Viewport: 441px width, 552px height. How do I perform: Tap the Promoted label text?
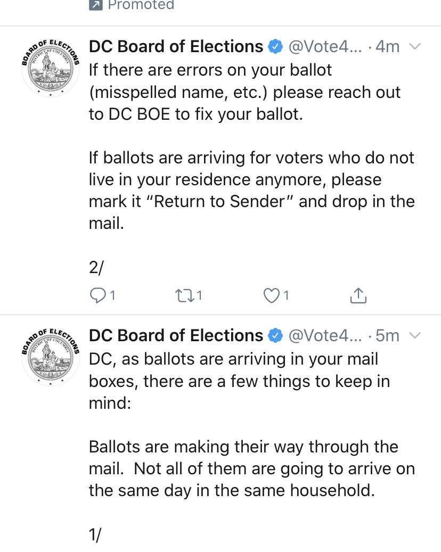(141, 5)
